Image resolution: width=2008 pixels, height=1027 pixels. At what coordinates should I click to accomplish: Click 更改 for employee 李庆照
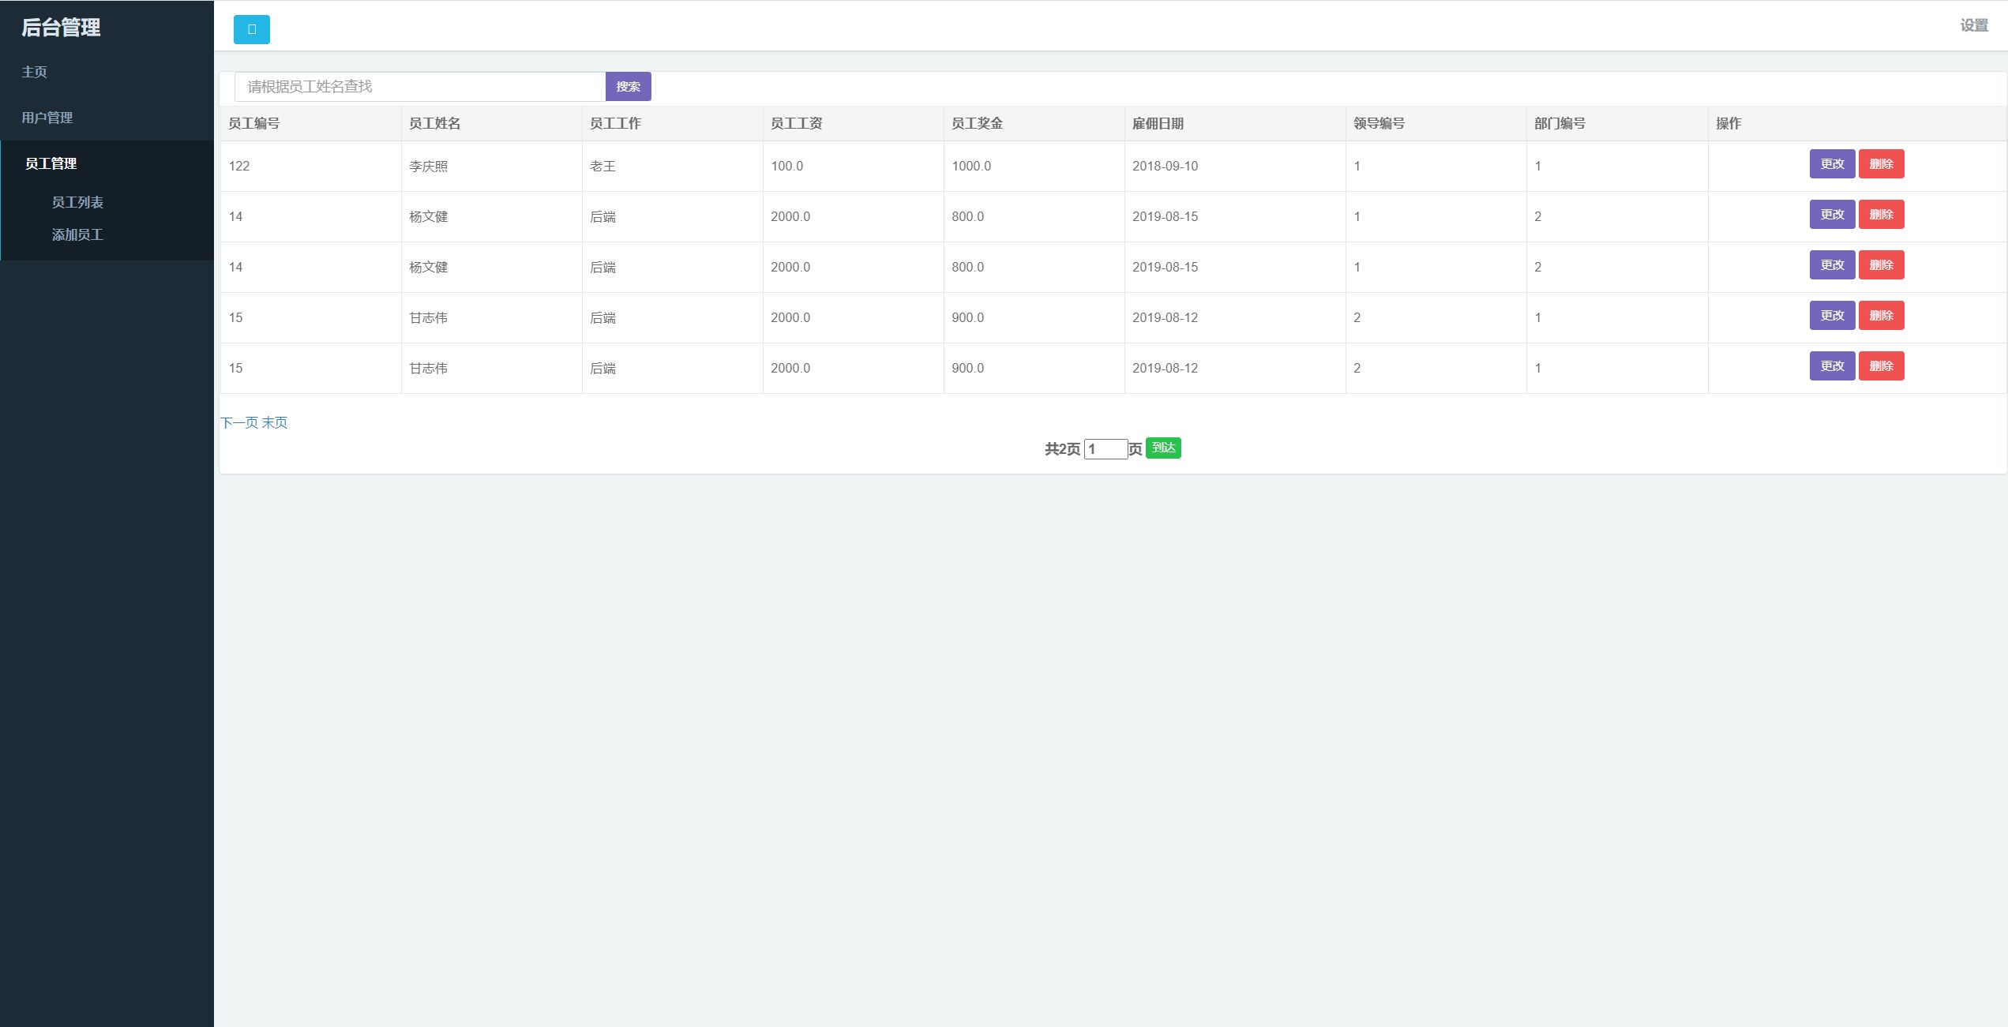1831,164
